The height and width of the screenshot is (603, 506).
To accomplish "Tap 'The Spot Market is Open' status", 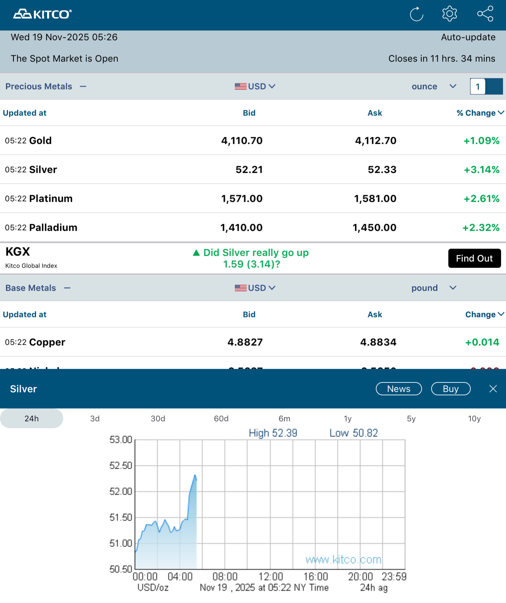I will coord(65,59).
